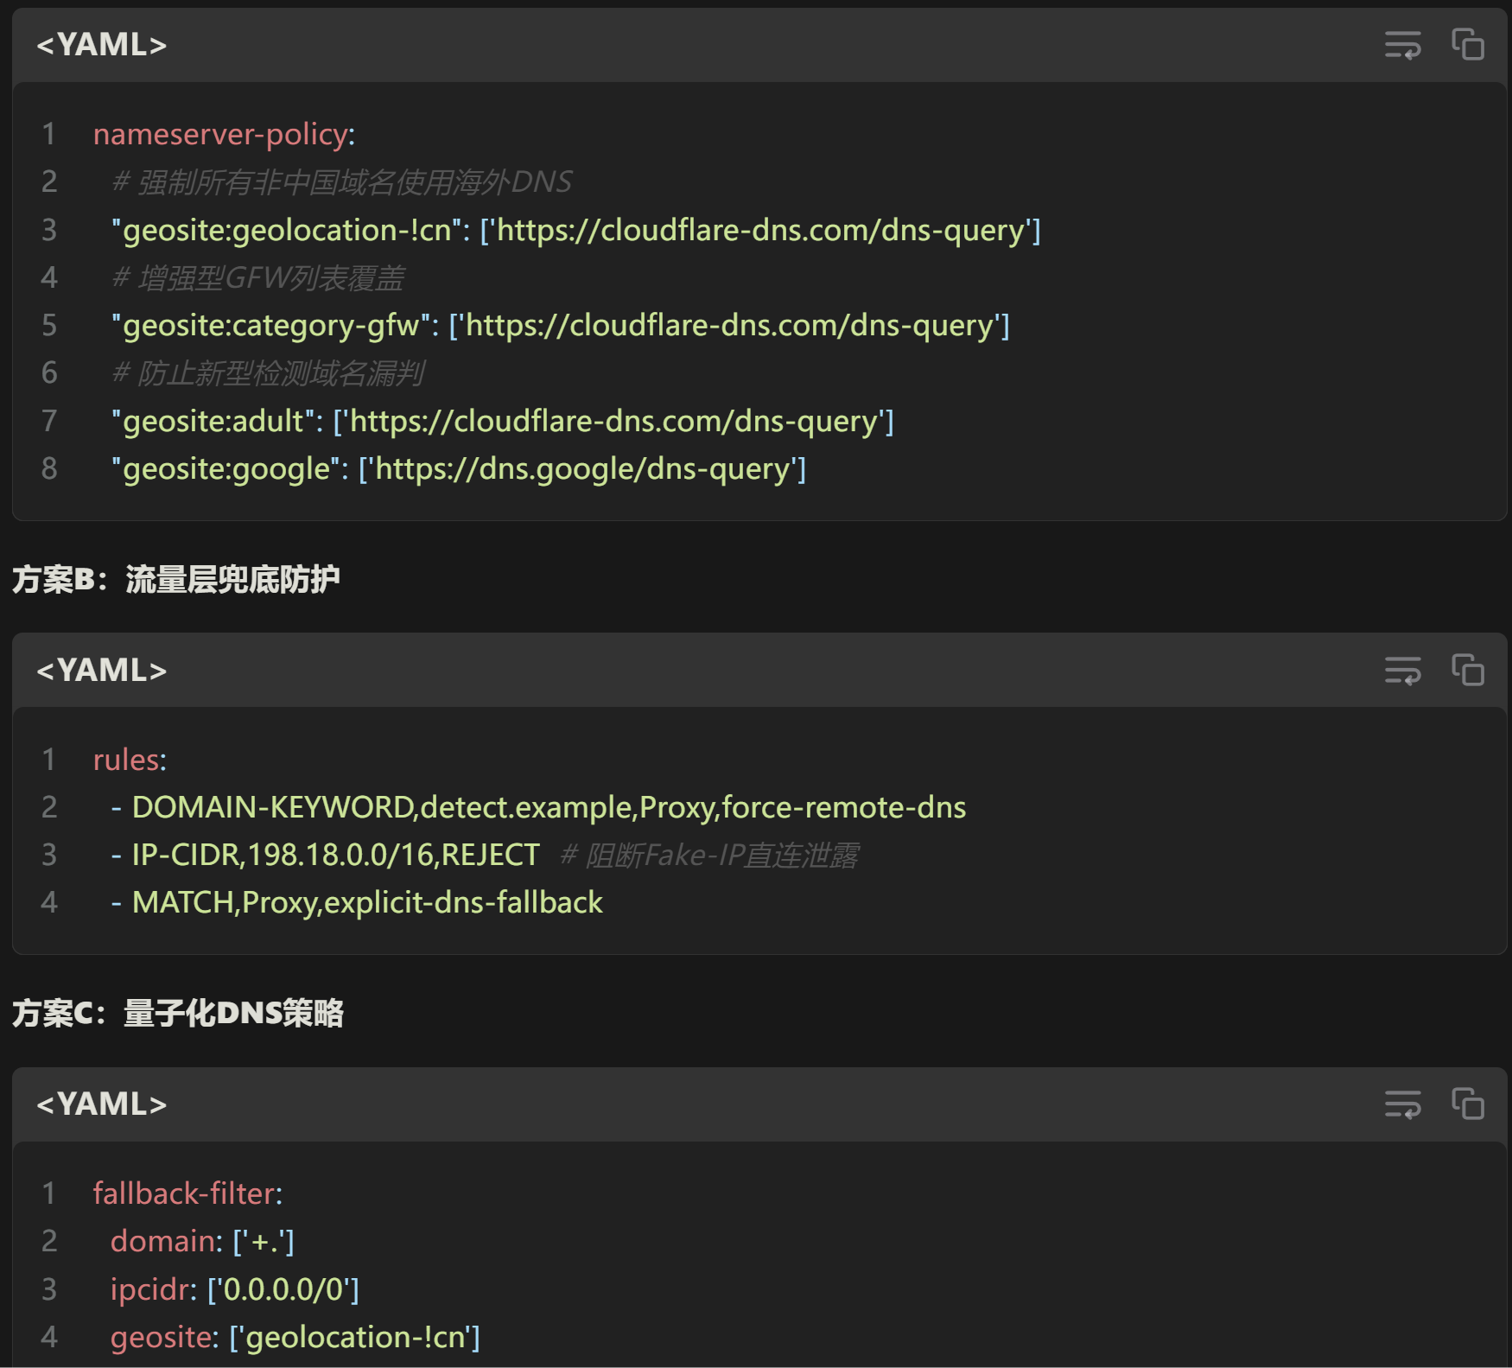Click the first <YAML> language label
The image size is (1512, 1368).
[x=102, y=45]
